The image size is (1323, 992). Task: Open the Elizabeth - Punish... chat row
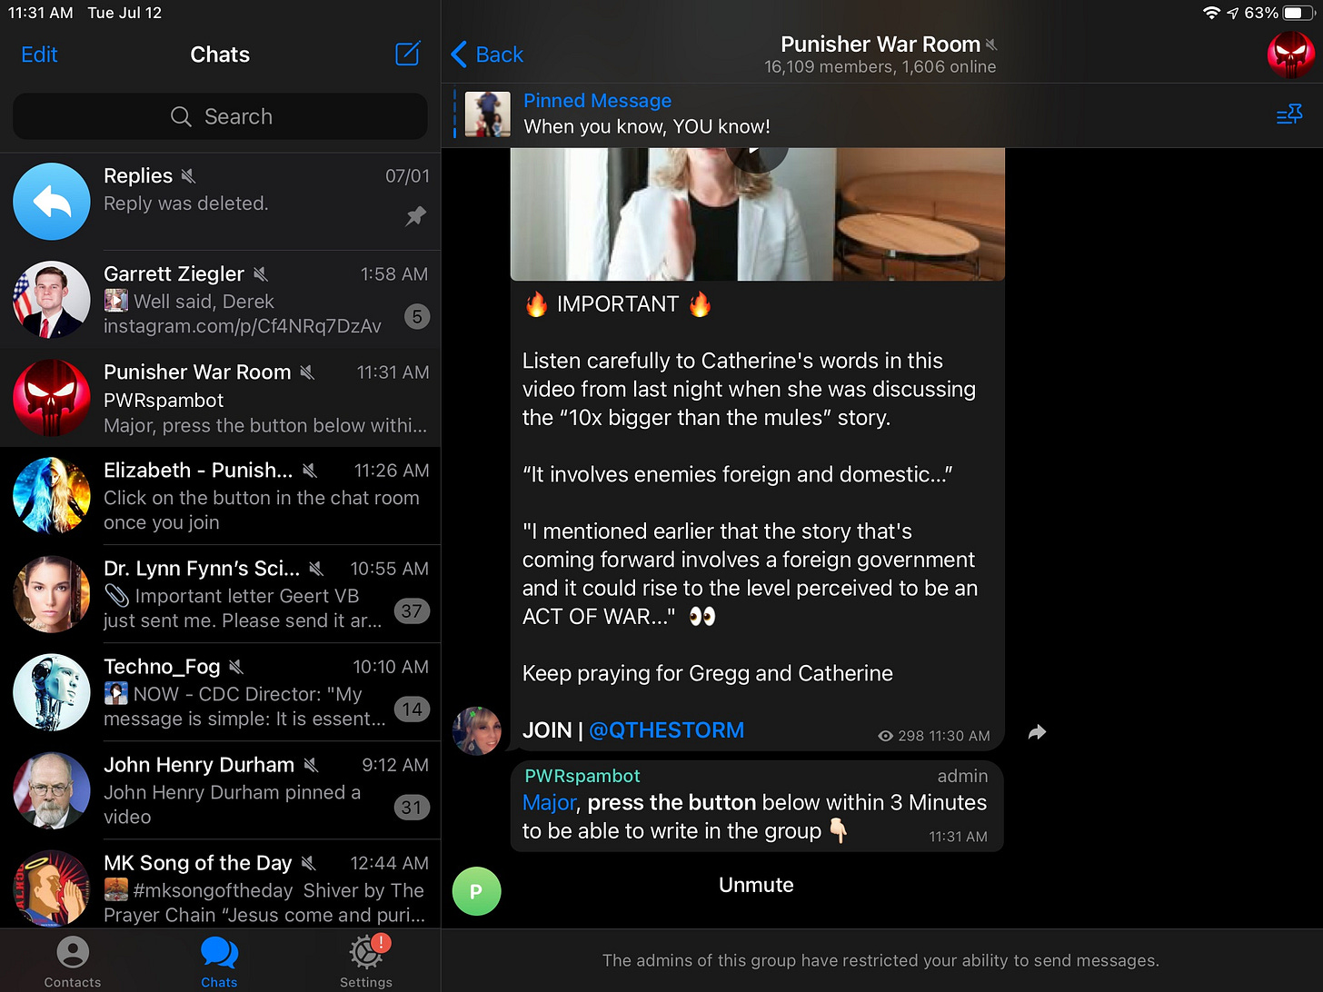(x=220, y=496)
